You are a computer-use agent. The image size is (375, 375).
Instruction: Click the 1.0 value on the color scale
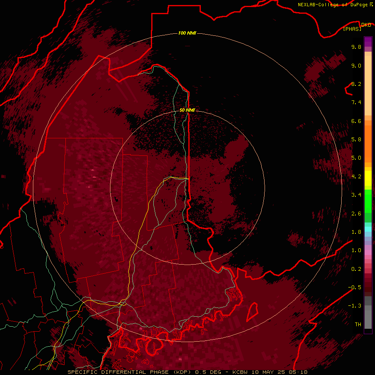click(x=356, y=250)
